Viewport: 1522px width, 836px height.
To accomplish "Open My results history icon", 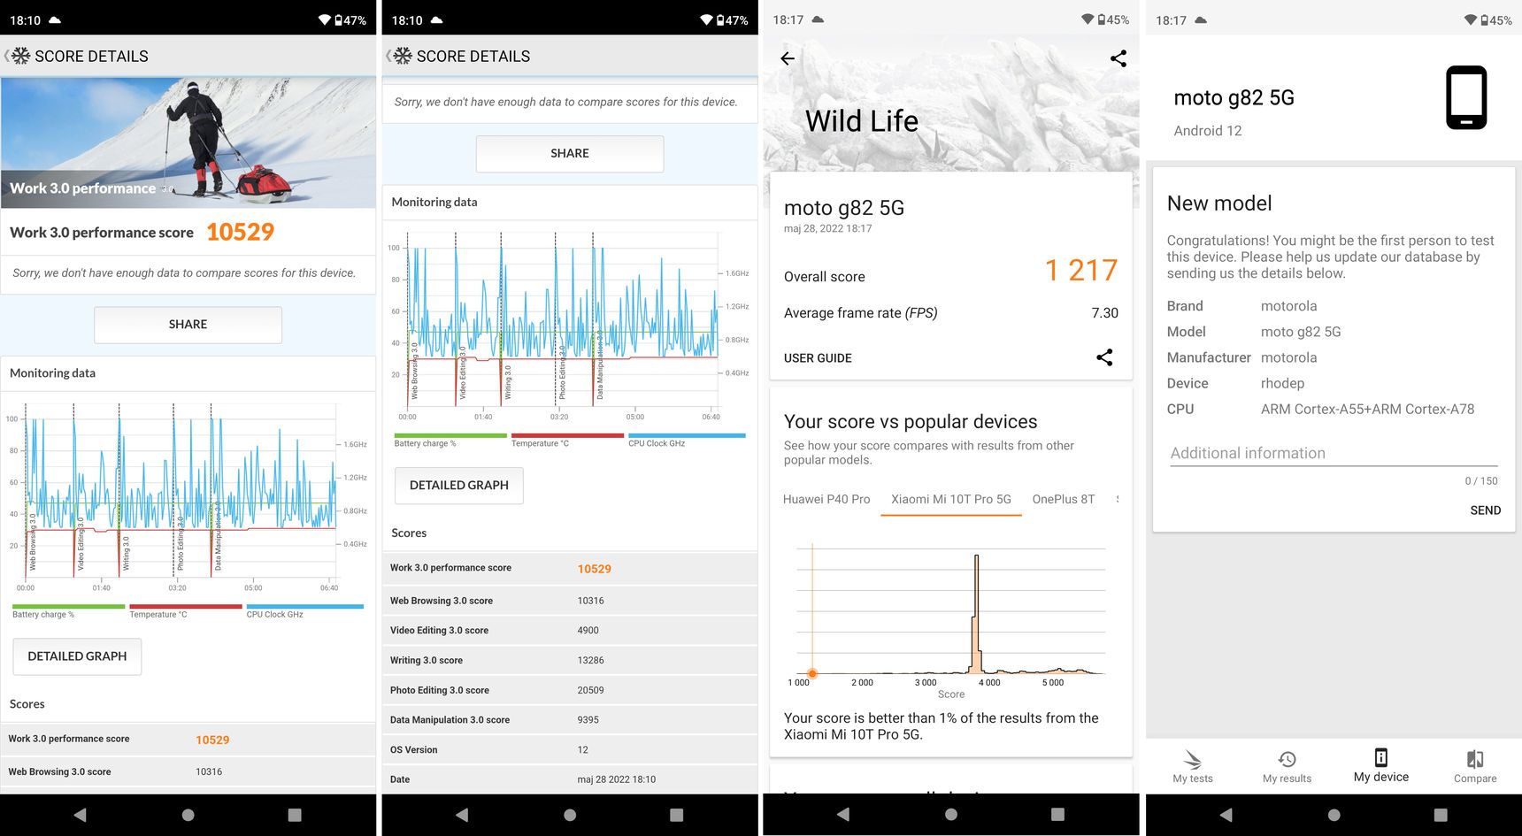I will click(1288, 759).
